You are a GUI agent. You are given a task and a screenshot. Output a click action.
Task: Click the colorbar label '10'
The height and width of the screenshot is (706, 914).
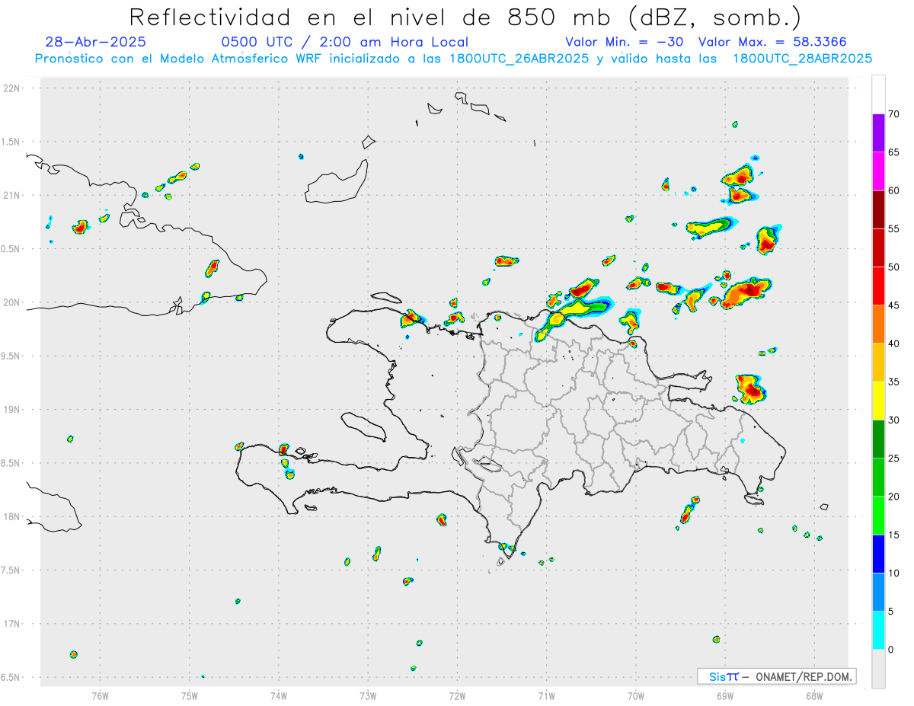[893, 573]
